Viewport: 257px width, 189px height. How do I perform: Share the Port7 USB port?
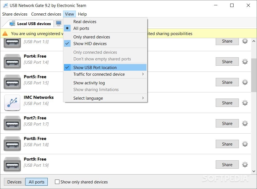[227, 123]
